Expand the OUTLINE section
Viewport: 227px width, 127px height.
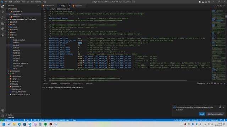coord(11,115)
